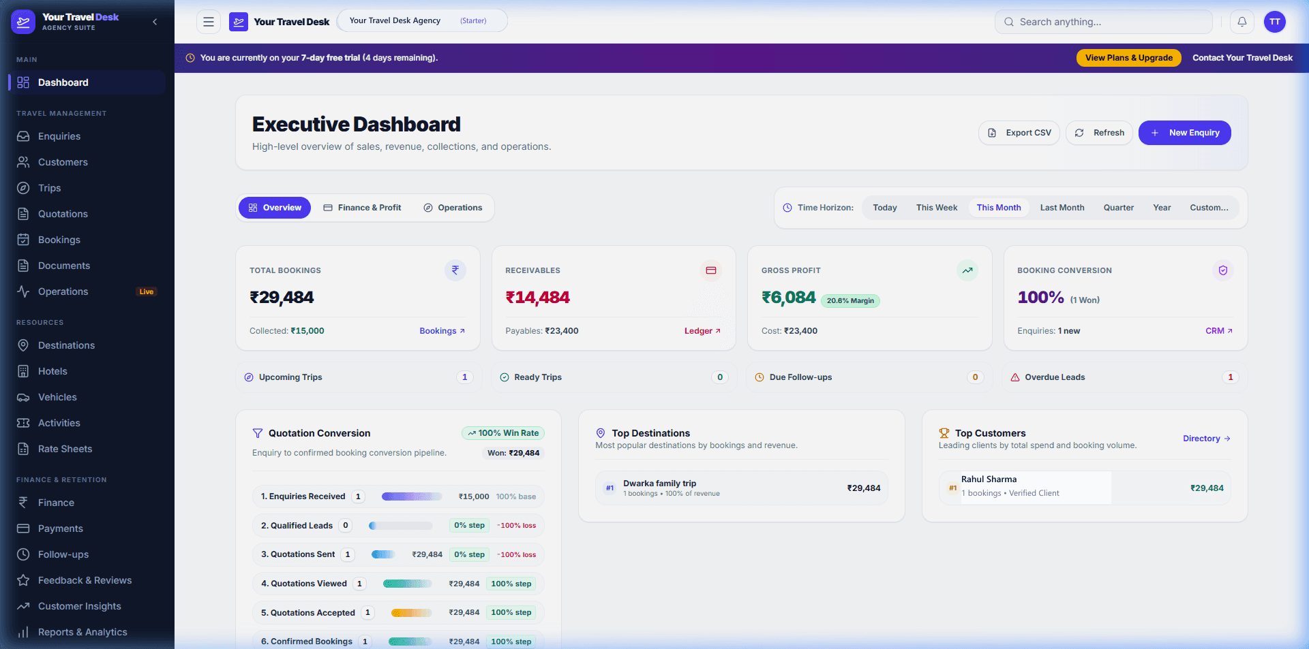Image resolution: width=1309 pixels, height=649 pixels.
Task: Go to Trips in the sidebar
Action: (x=87, y=188)
